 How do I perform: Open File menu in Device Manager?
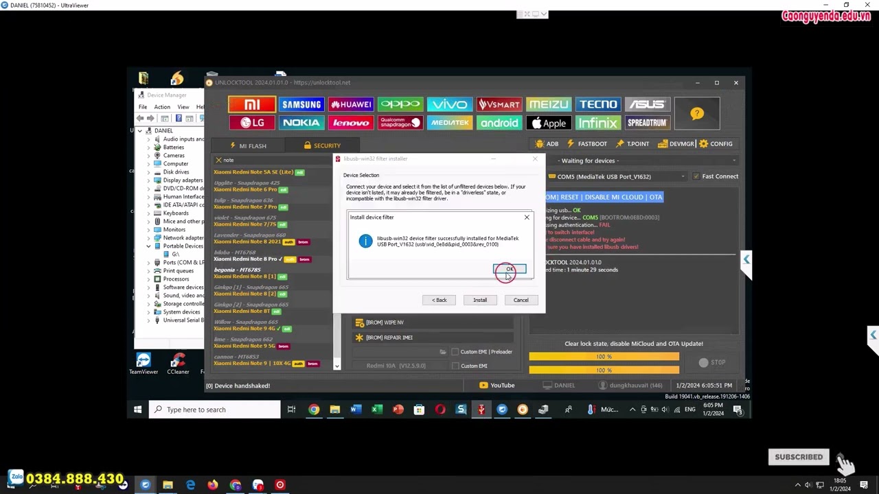point(143,107)
